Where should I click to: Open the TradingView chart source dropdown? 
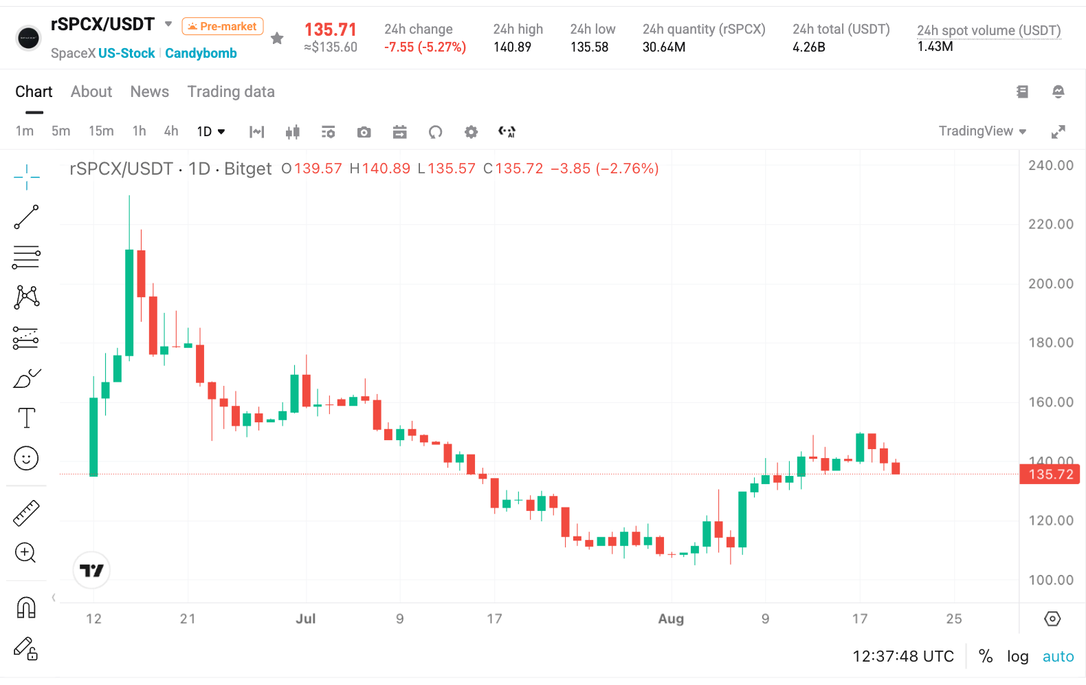[983, 131]
